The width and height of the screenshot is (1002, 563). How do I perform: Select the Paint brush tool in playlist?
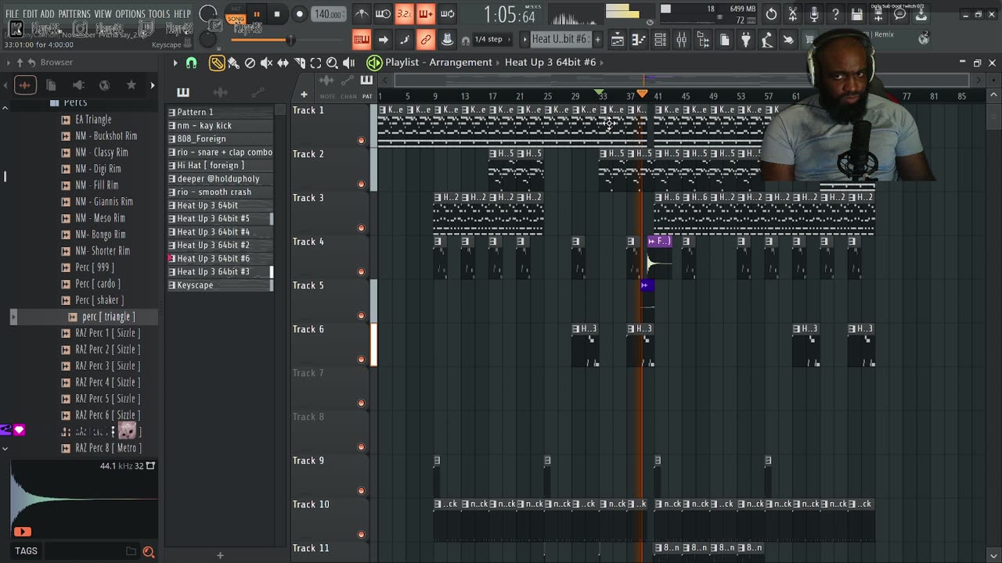coord(233,63)
